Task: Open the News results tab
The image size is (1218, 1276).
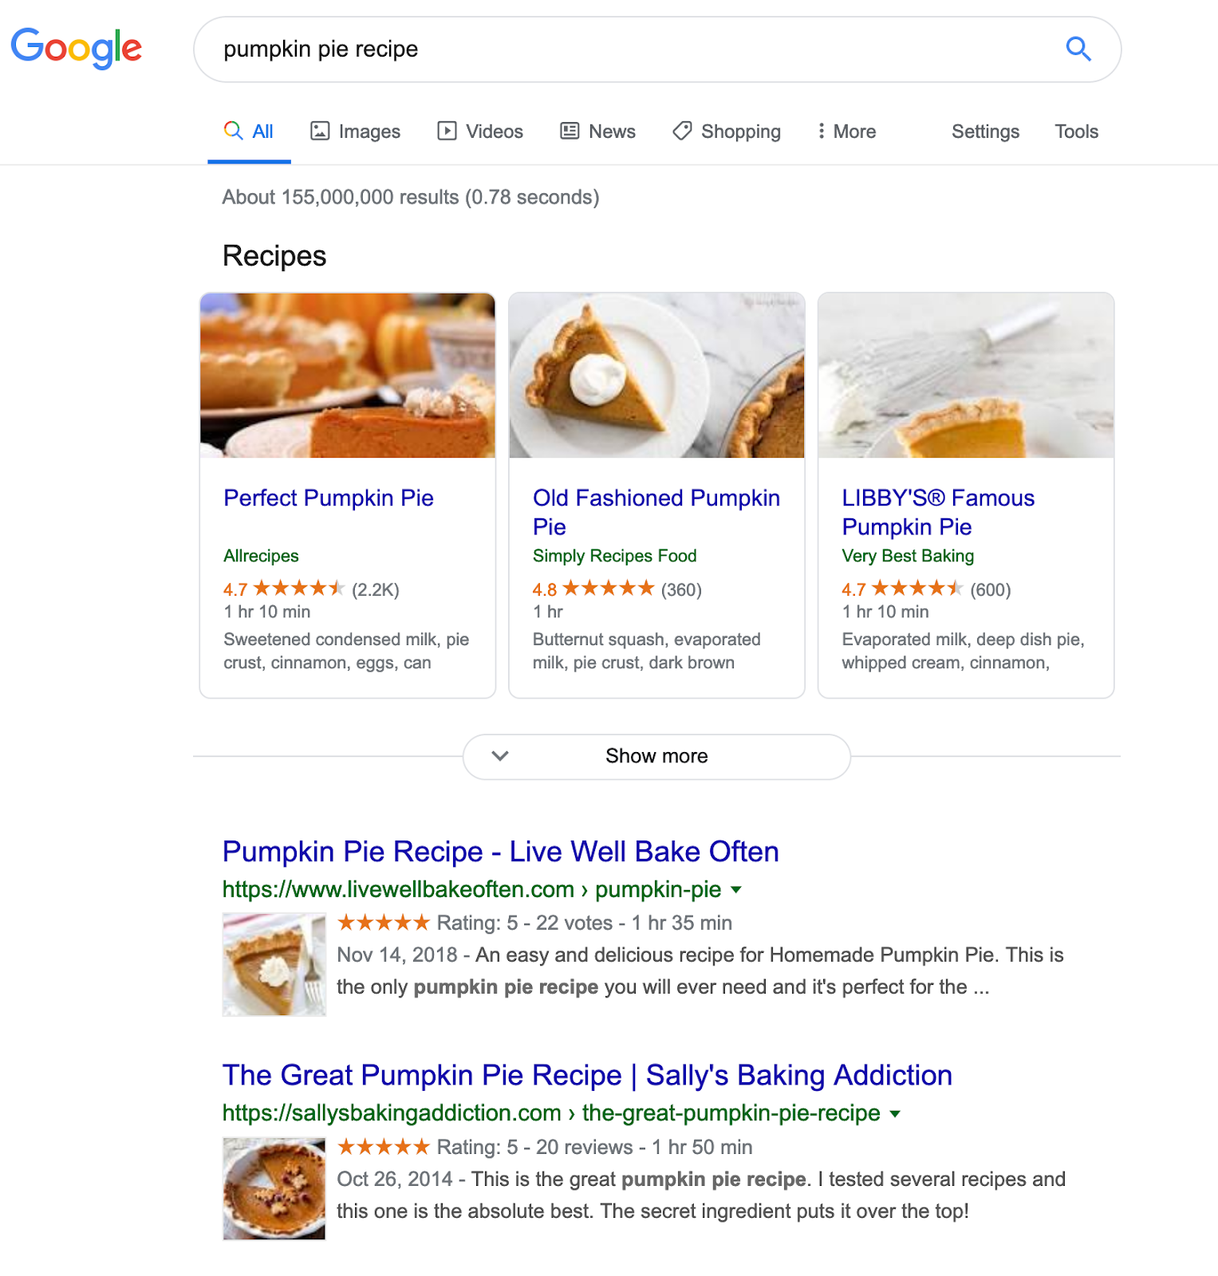Action: [x=597, y=132]
